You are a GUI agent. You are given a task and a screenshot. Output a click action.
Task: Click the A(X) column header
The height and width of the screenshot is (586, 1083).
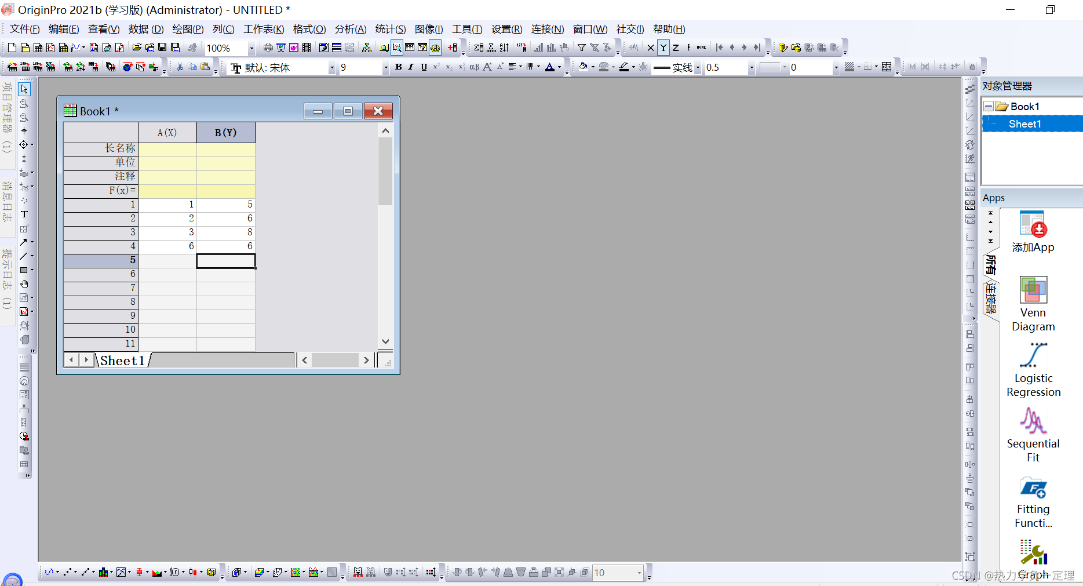pos(167,133)
